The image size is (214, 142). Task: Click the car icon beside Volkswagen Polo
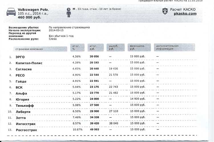coord(11,12)
